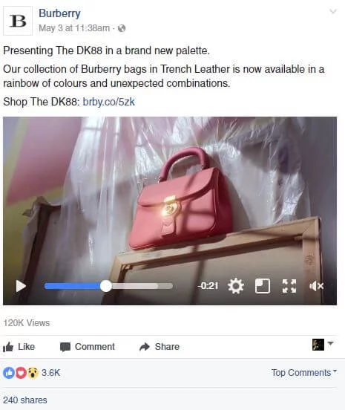This screenshot has width=345, height=410.
Task: Open the Burberry page name link
Action: click(59, 13)
